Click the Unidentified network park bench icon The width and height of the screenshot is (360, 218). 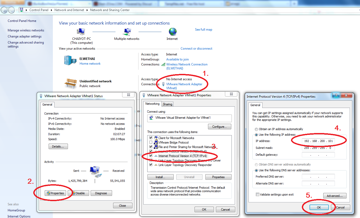tap(70, 83)
